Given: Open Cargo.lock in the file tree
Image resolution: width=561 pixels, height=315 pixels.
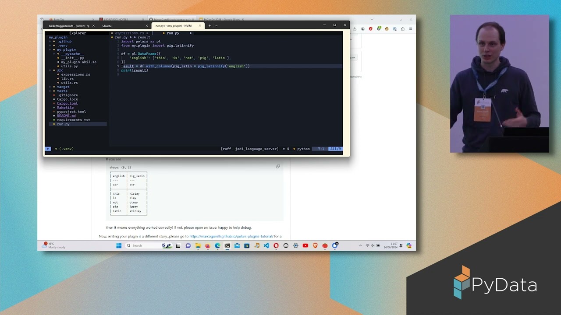Looking at the screenshot, I should click(67, 99).
